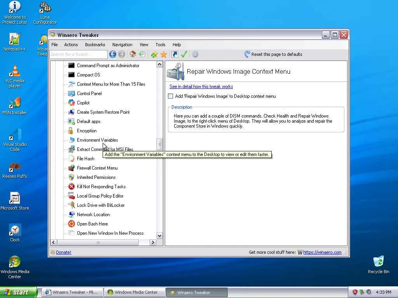
Task: Enable 'Repair Windows Image' Desktop context menu checkbox
Action: [171, 96]
